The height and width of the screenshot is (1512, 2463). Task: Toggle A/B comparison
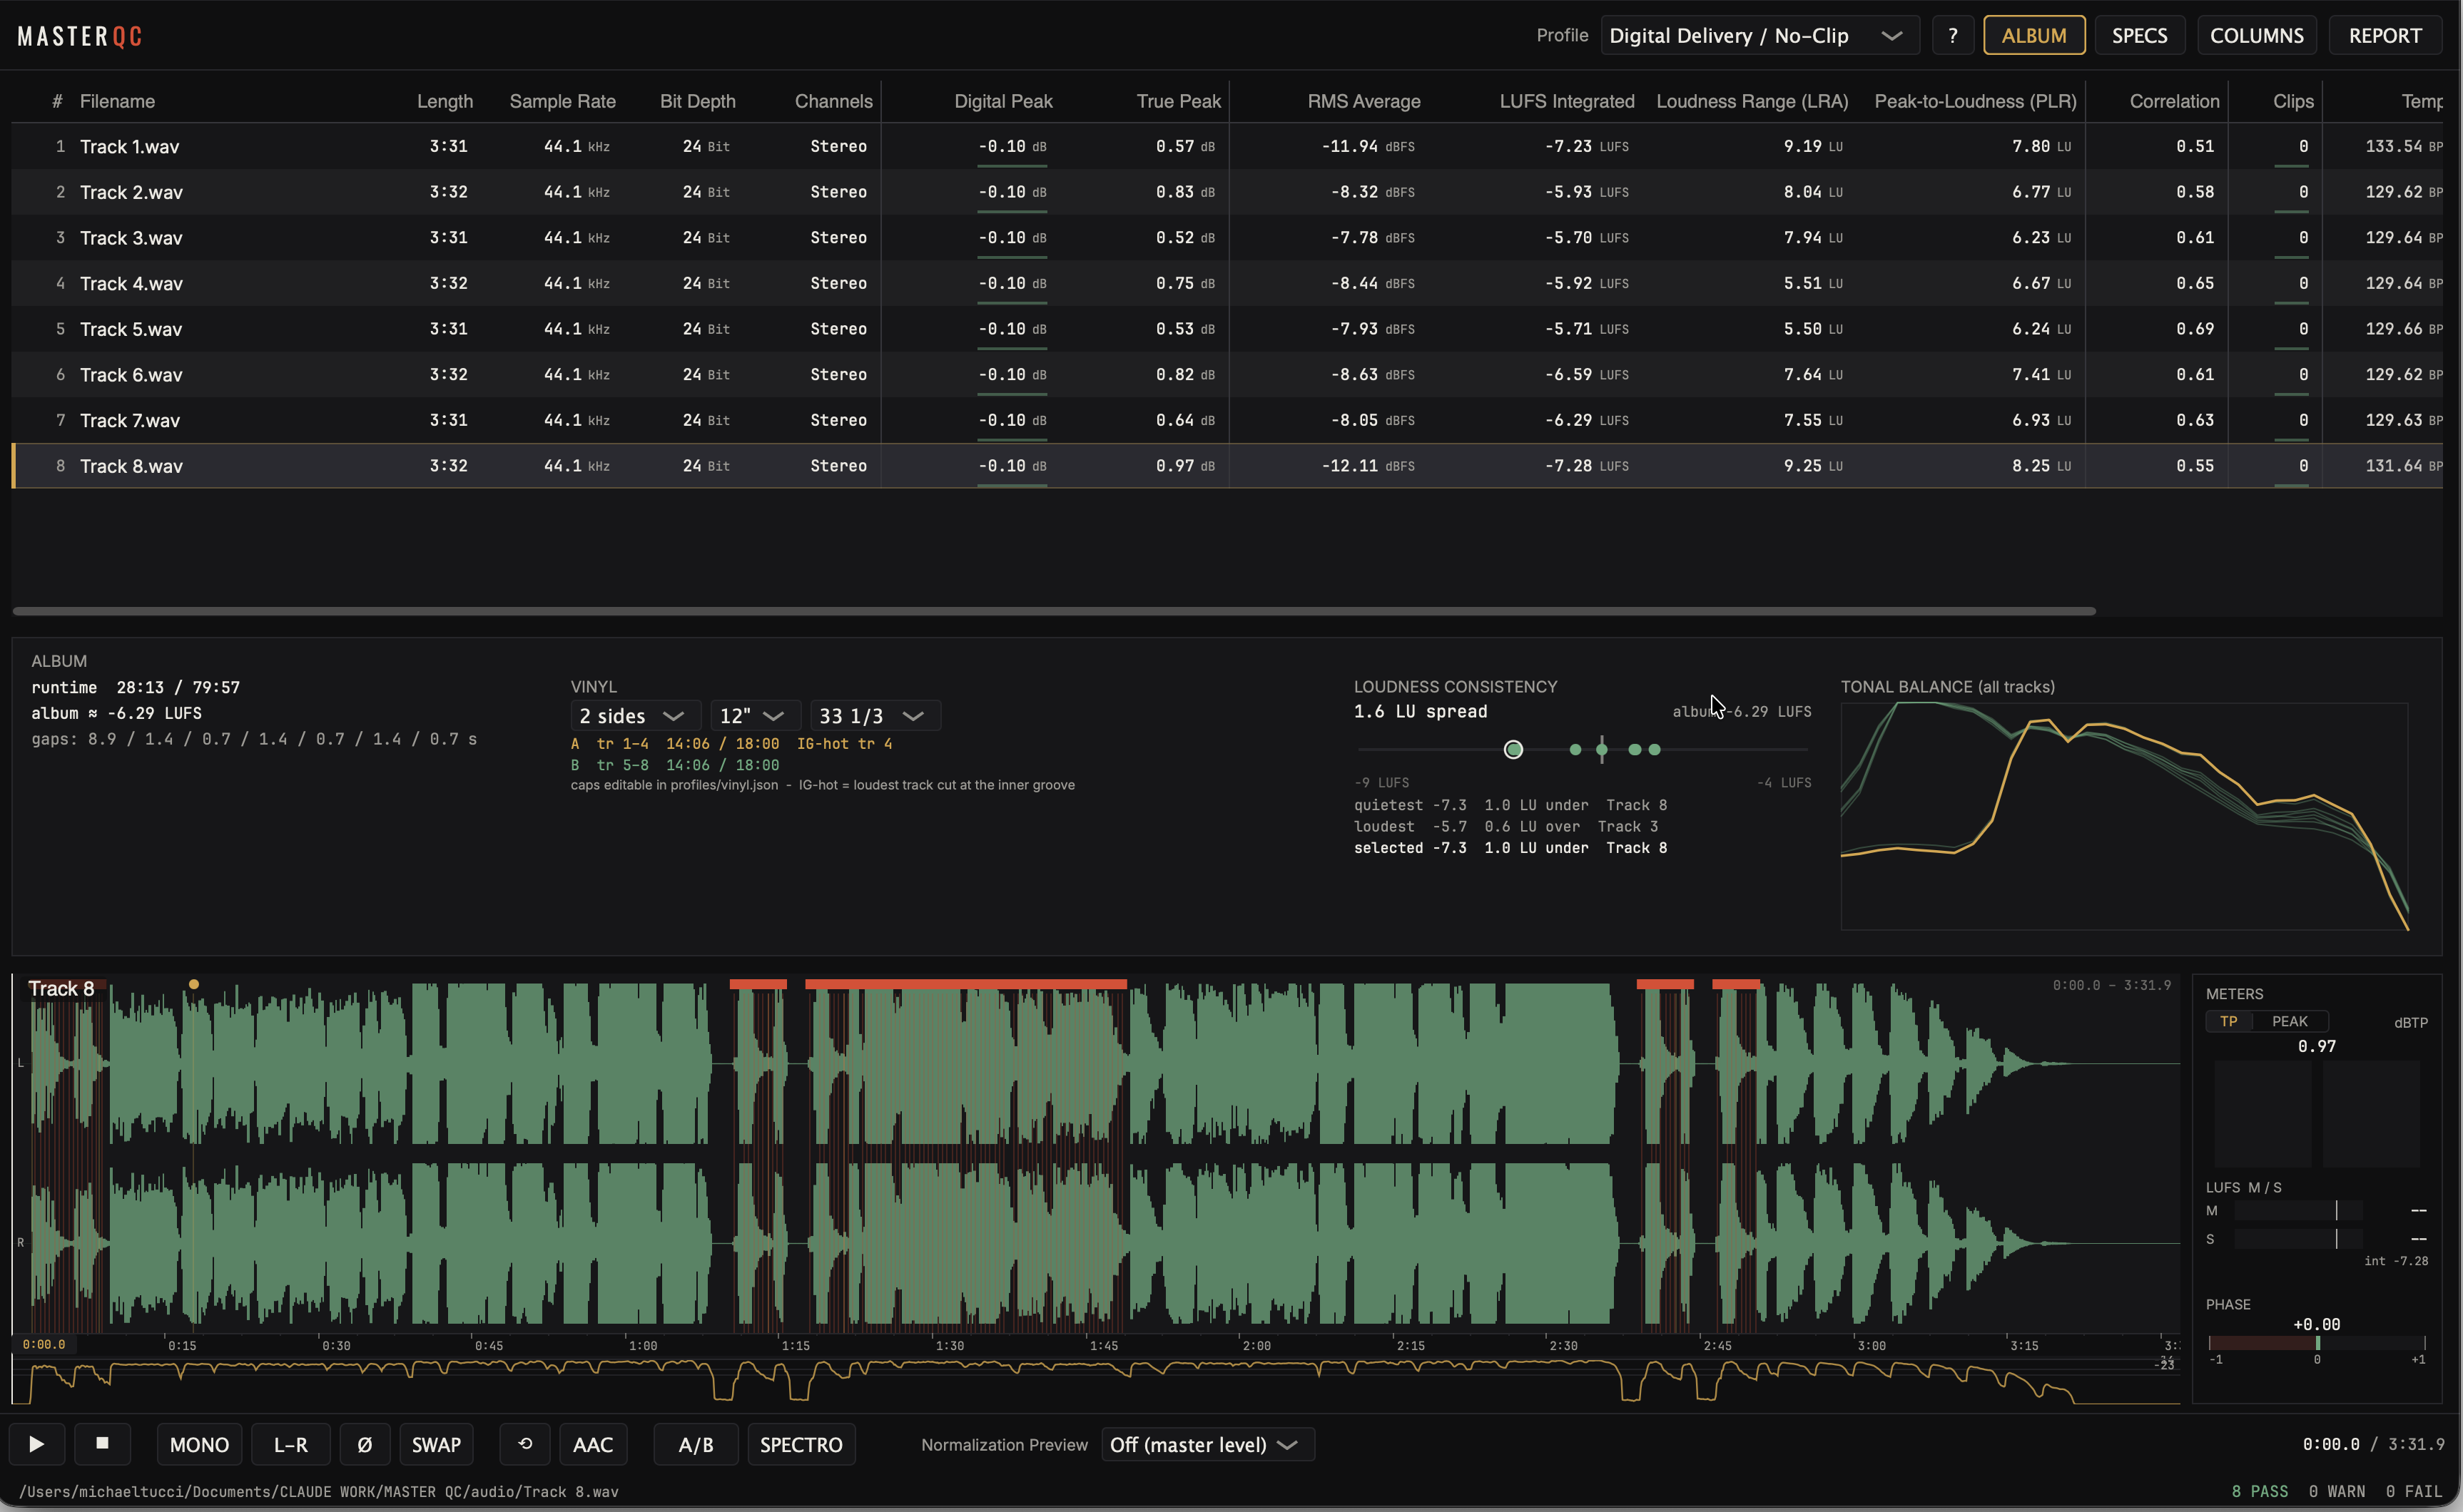click(696, 1444)
